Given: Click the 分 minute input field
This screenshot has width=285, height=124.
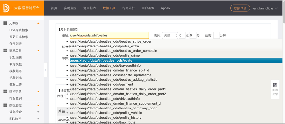Looking at the screenshot, I should (193, 35).
